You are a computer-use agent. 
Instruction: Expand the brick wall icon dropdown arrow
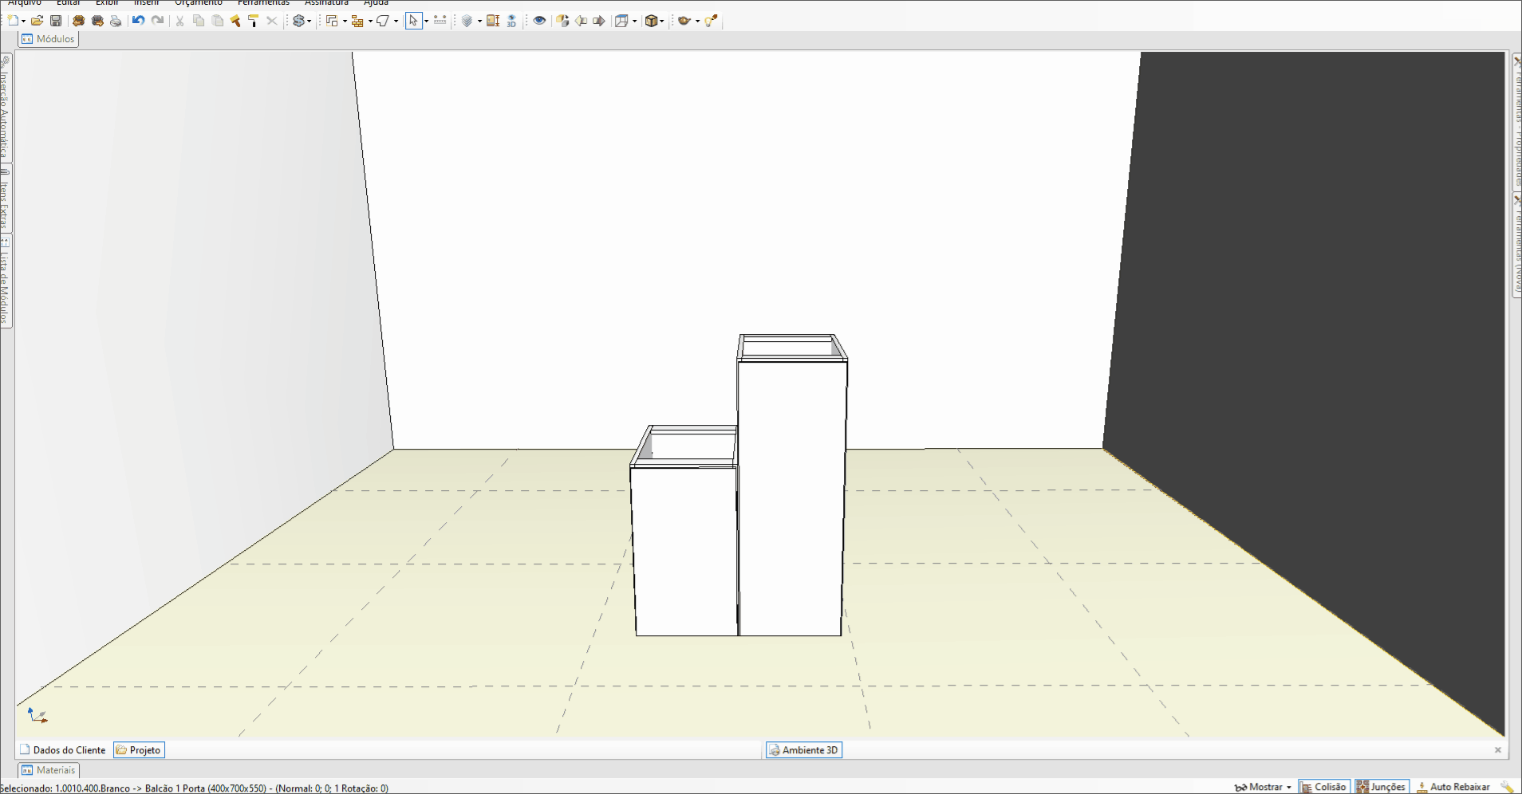[370, 22]
